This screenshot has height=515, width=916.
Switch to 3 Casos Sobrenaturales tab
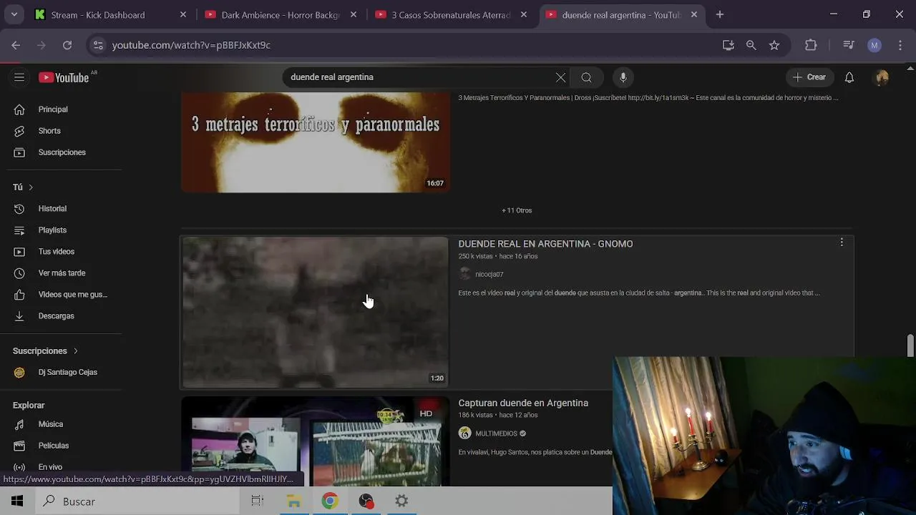coord(451,14)
